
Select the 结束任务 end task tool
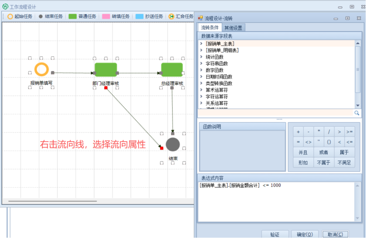tap(51, 17)
